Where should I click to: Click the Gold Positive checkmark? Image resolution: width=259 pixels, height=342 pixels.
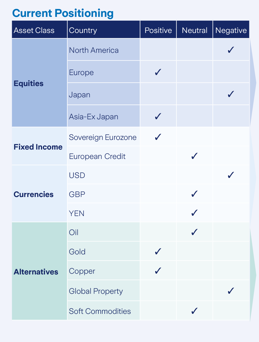(x=158, y=251)
